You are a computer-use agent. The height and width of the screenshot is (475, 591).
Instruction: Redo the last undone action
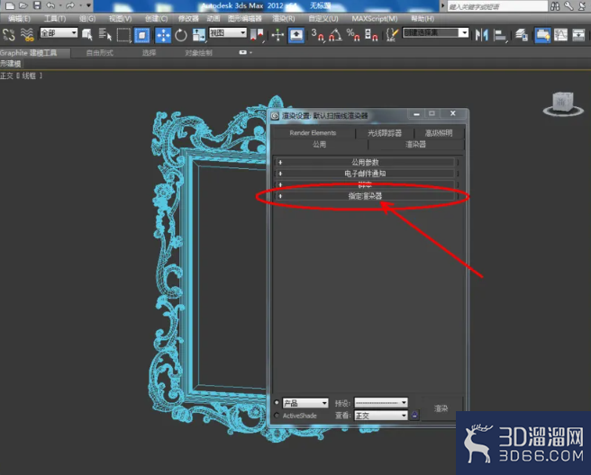pos(70,5)
